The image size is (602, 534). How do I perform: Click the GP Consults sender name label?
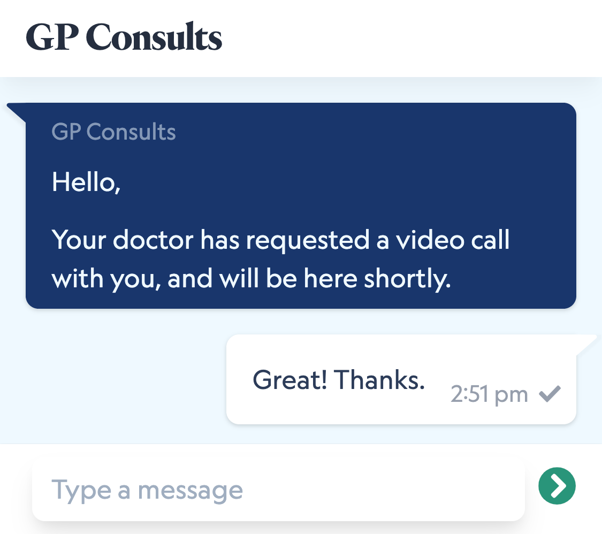[x=113, y=132]
